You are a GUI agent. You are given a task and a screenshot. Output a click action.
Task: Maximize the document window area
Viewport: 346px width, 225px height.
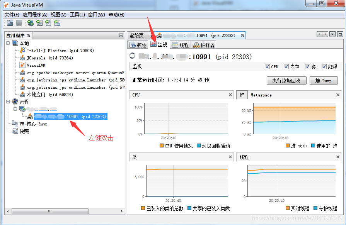tap(340, 34)
